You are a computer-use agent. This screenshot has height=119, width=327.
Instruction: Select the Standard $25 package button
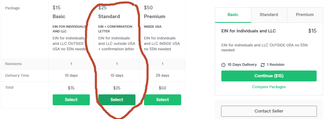tap(117, 100)
